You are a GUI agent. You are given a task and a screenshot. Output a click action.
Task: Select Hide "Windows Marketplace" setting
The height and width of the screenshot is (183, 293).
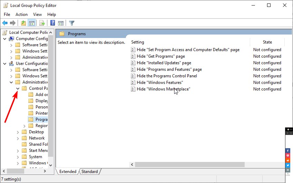coord(163,89)
